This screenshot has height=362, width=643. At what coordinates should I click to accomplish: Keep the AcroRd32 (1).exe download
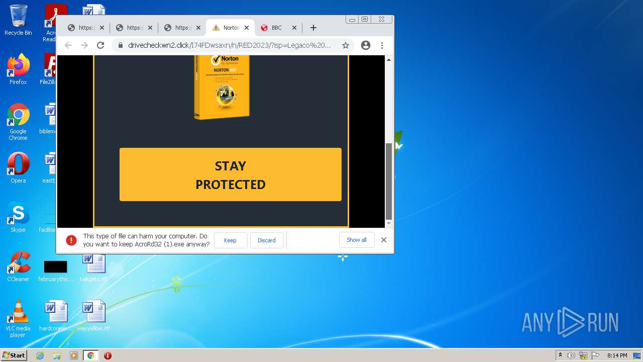230,240
